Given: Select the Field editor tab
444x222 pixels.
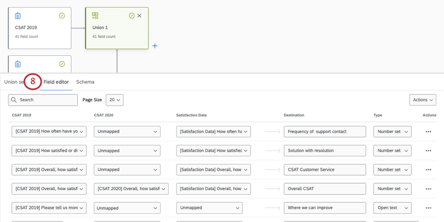Looking at the screenshot, I should tap(56, 82).
